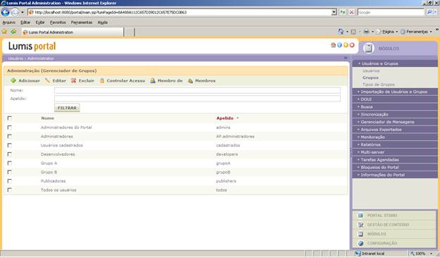The width and height of the screenshot is (440, 258).
Task: Click the red logout icon in header
Action: [x=352, y=45]
